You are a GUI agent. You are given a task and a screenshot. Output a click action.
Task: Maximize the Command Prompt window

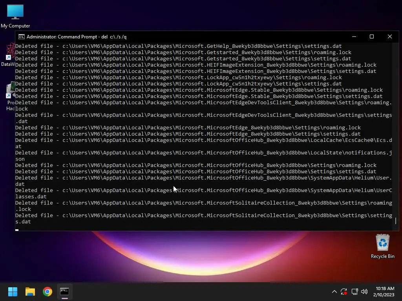[x=372, y=36]
